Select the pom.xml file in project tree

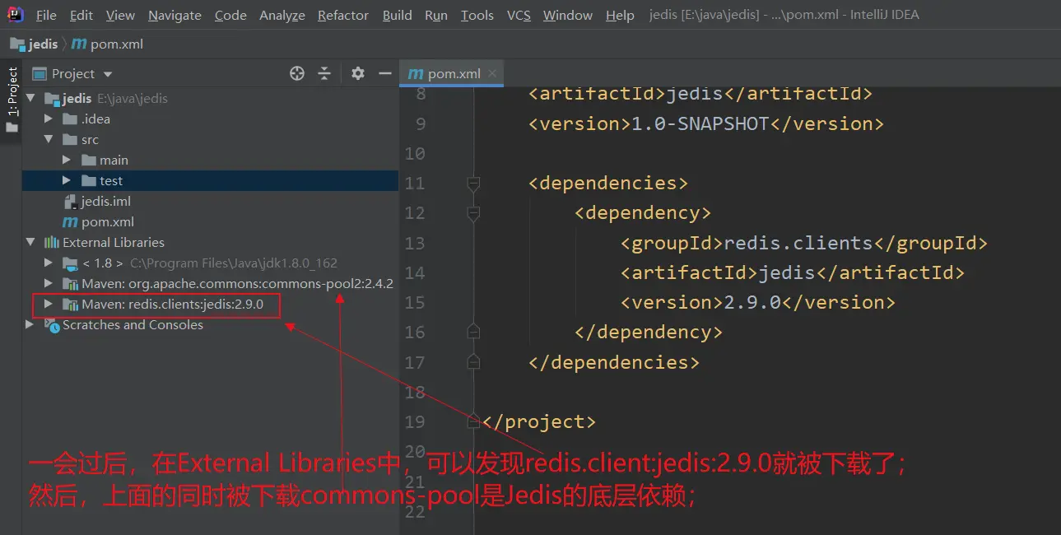point(107,222)
